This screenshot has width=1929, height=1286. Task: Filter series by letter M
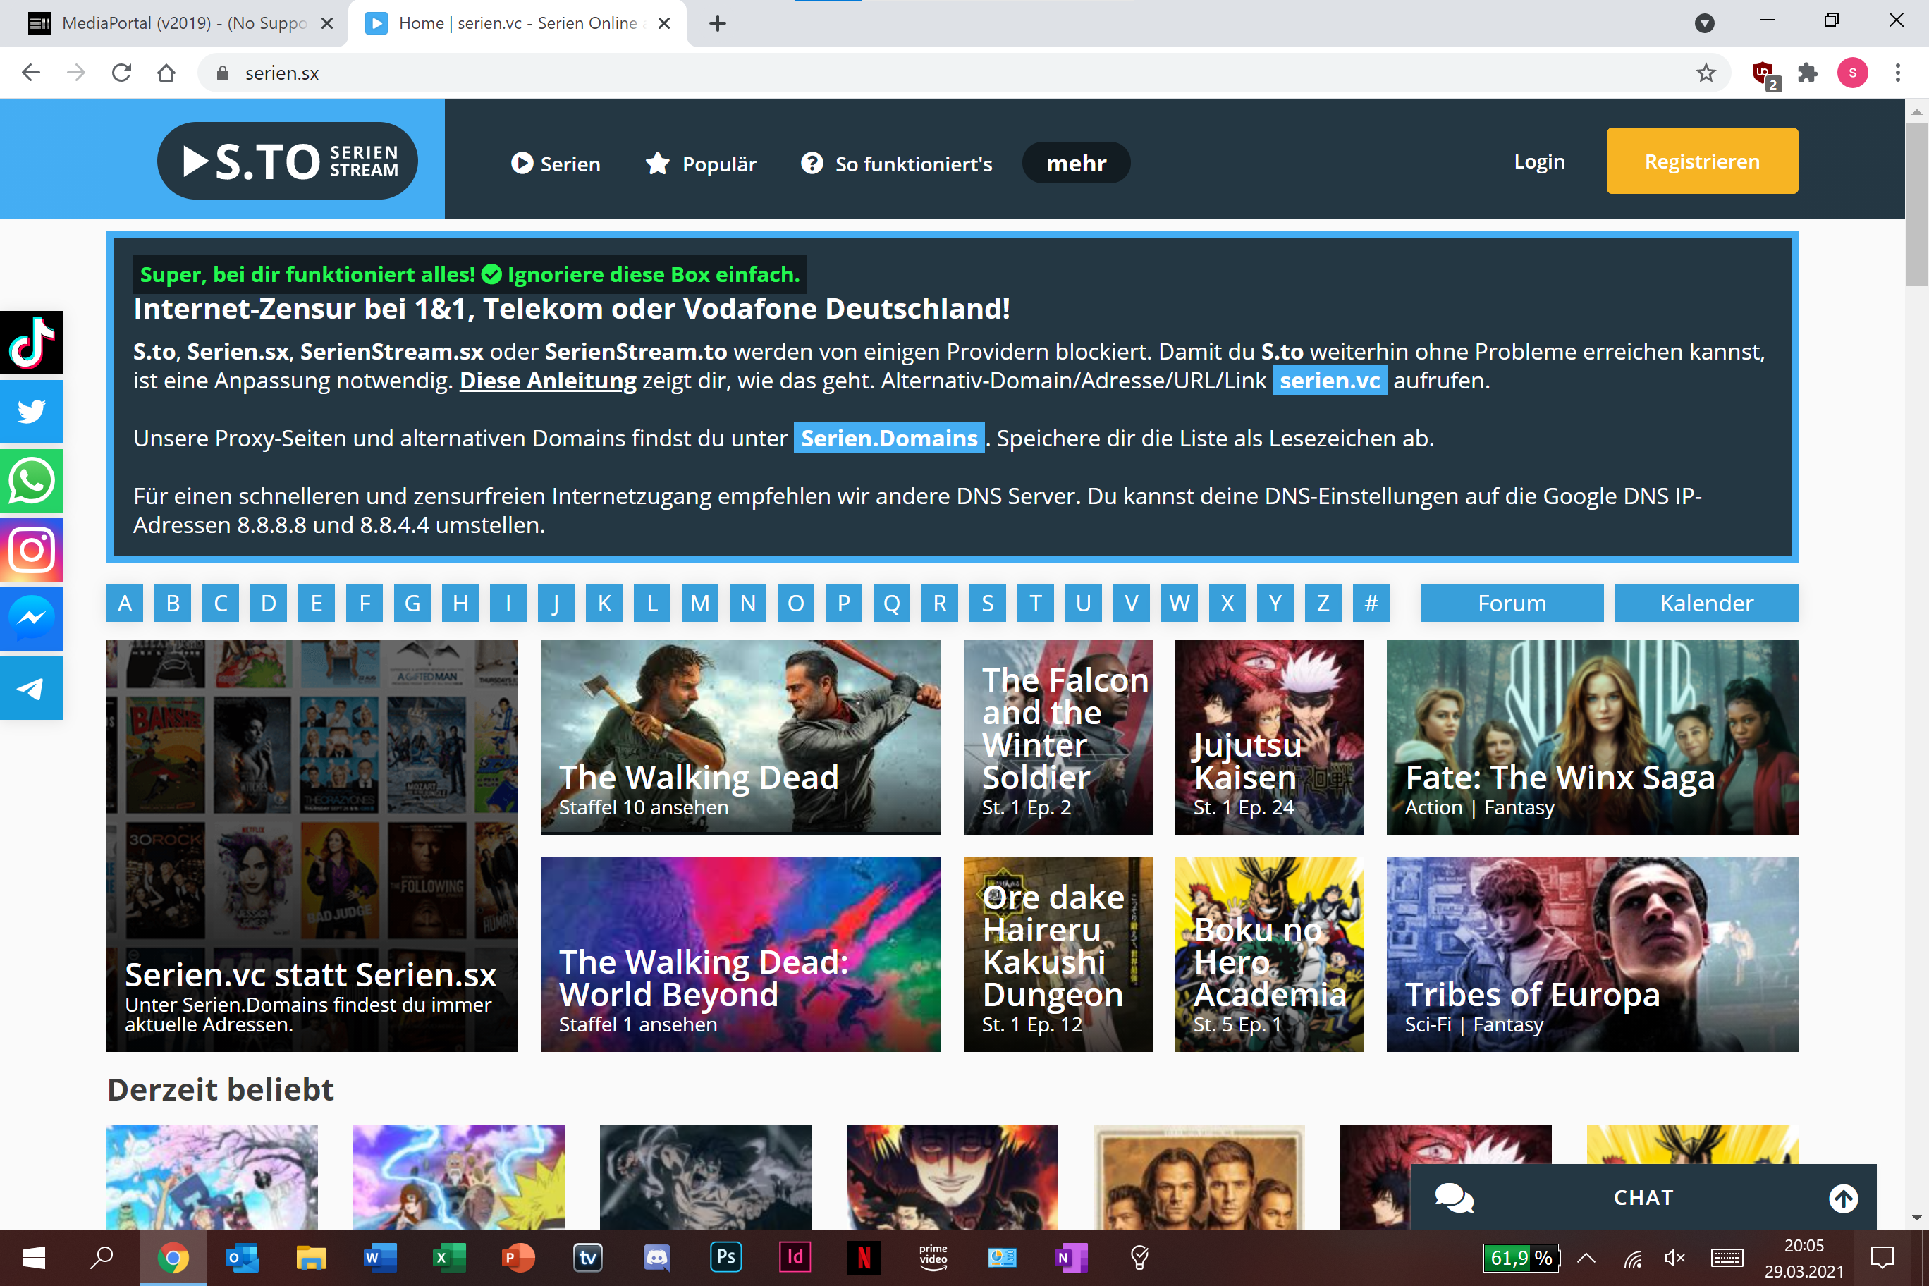pyautogui.click(x=699, y=604)
